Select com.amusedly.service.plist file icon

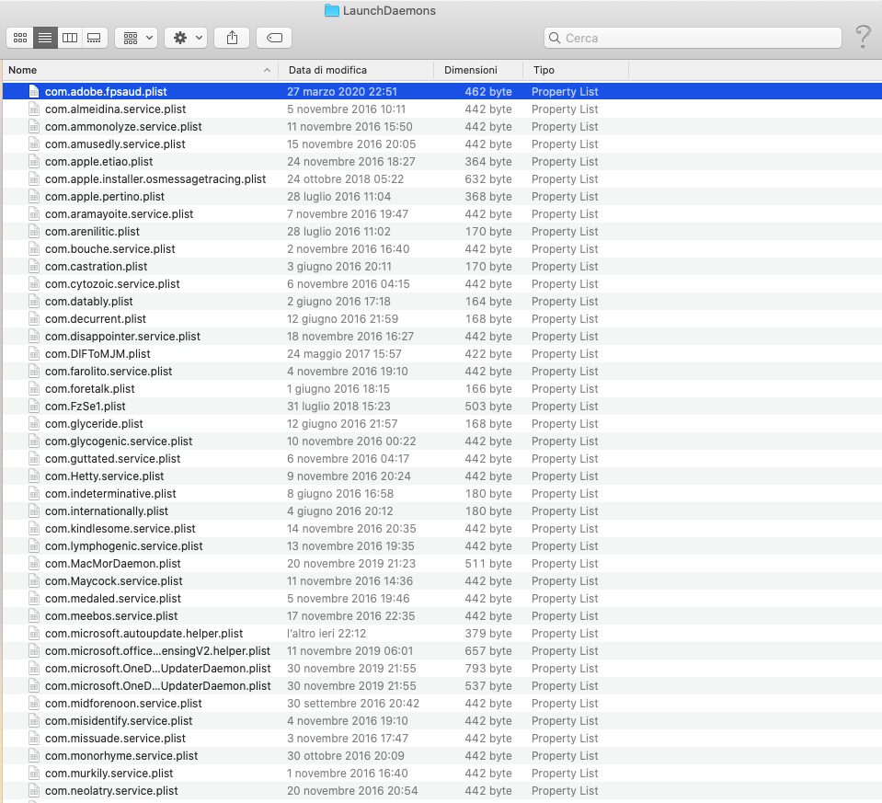(34, 143)
